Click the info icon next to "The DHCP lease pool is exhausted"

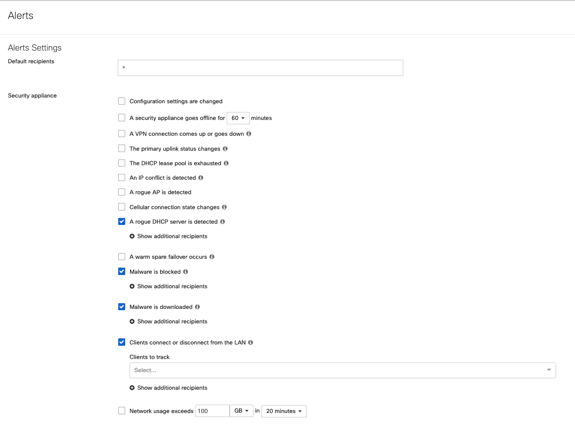tap(226, 163)
